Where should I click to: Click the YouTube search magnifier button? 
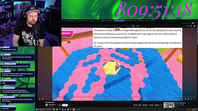tap(133, 26)
